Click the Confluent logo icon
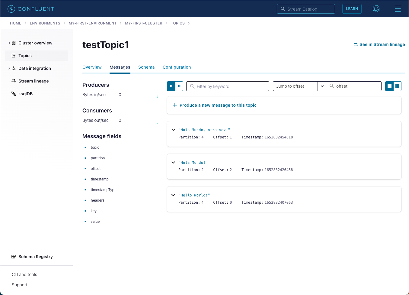 tap(11, 9)
